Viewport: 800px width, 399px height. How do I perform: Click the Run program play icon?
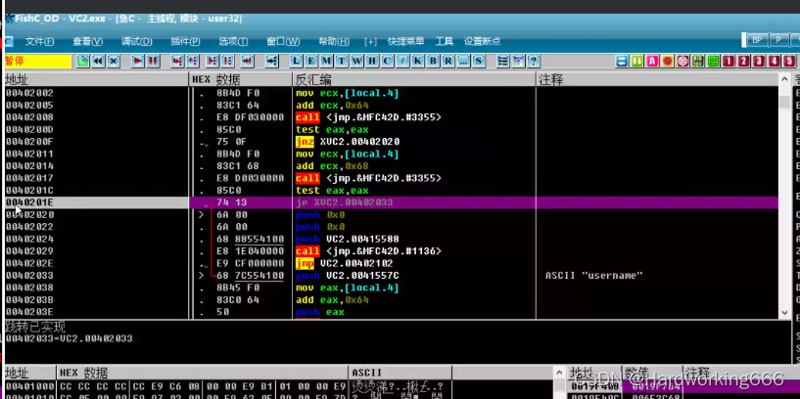137,62
